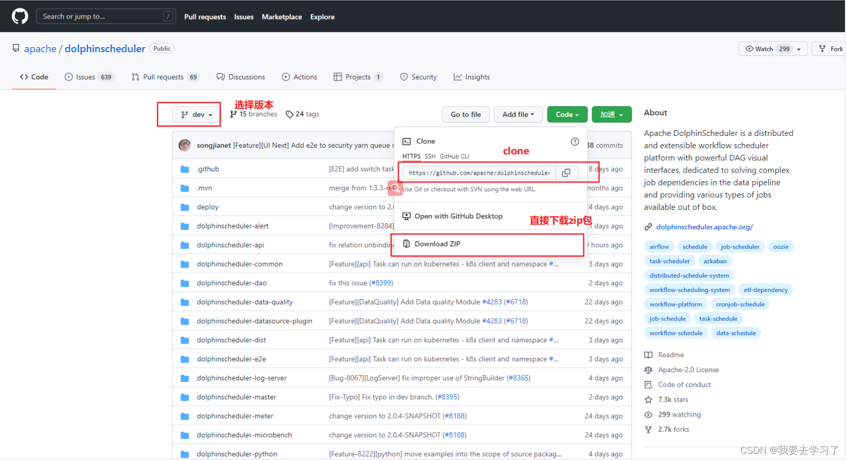Open the Pull requests 69 repository tab
This screenshot has height=460, width=846.
[x=165, y=77]
